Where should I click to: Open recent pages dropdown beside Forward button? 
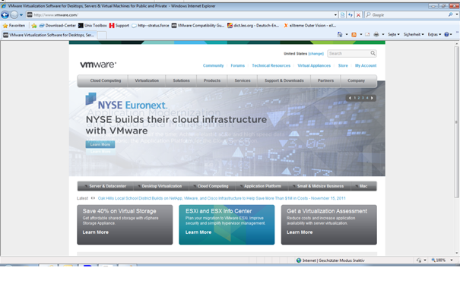pyautogui.click(x=21, y=15)
